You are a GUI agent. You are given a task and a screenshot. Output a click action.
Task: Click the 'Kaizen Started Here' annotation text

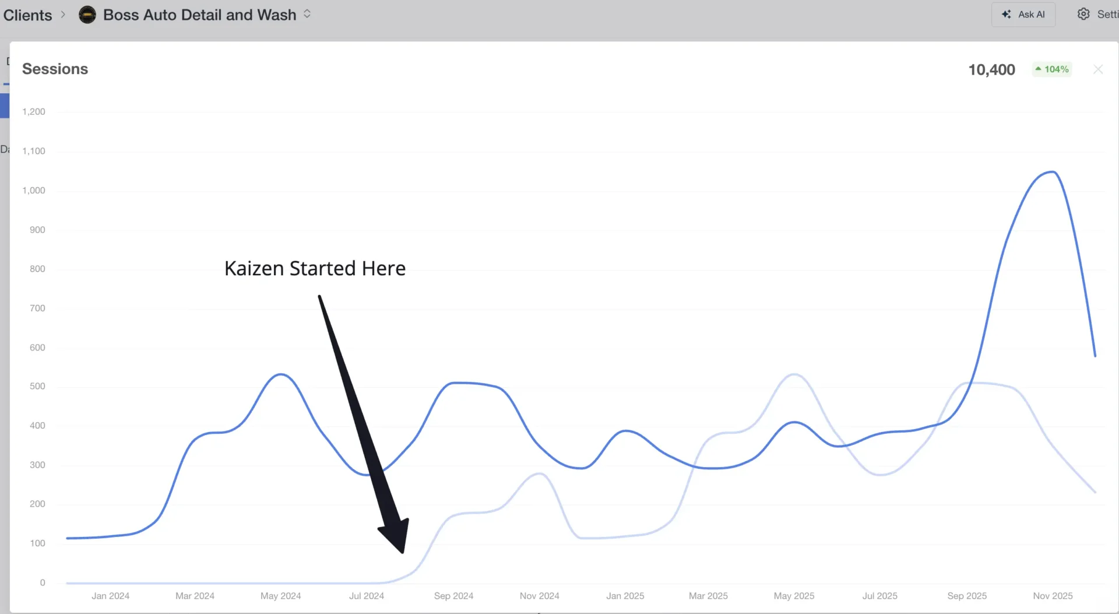pos(315,268)
